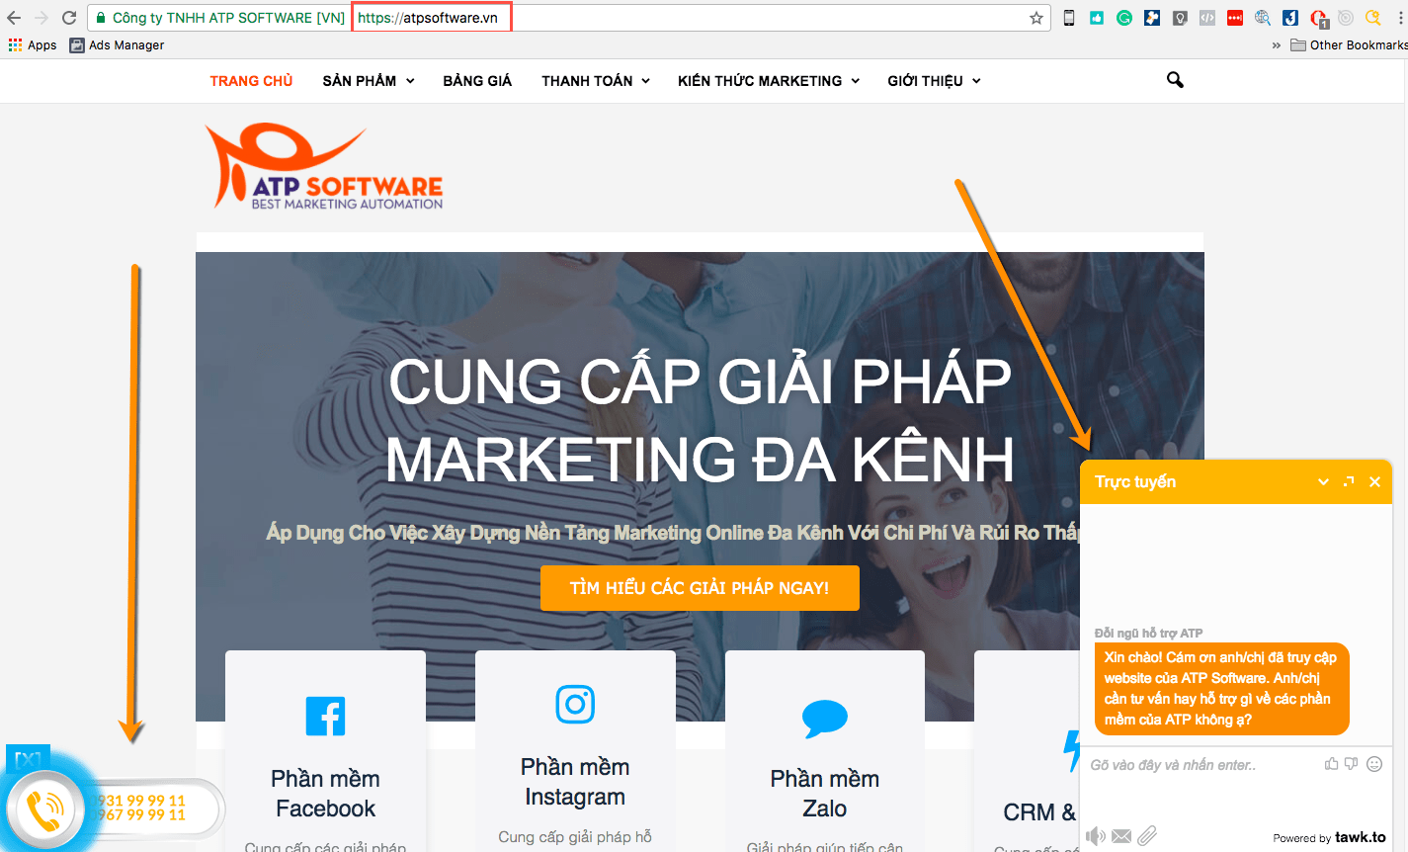This screenshot has width=1408, height=852.
Task: Open the red extension with badge 1
Action: tap(1319, 18)
